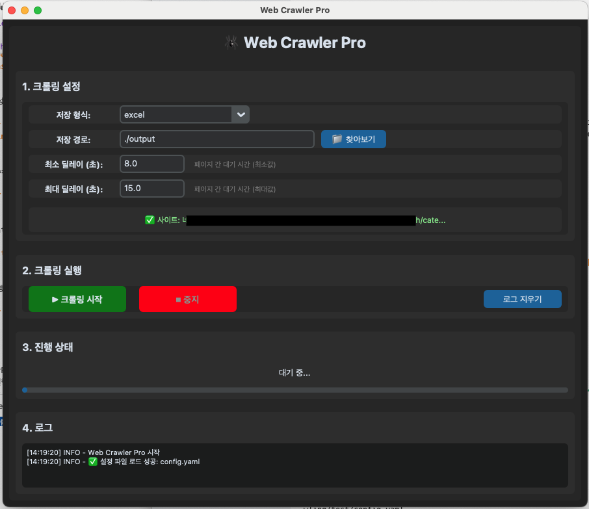Image resolution: width=589 pixels, height=509 pixels.
Task: Maximize window with the green button
Action: coord(38,10)
